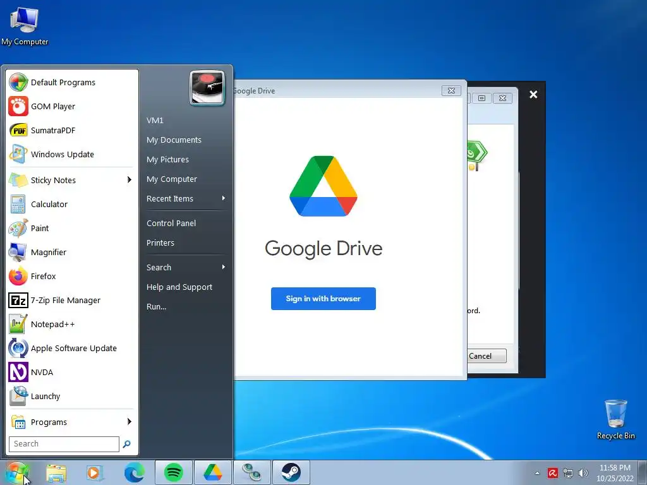The height and width of the screenshot is (485, 647).
Task: Open Magnifier from Start menu
Action: coord(72,252)
